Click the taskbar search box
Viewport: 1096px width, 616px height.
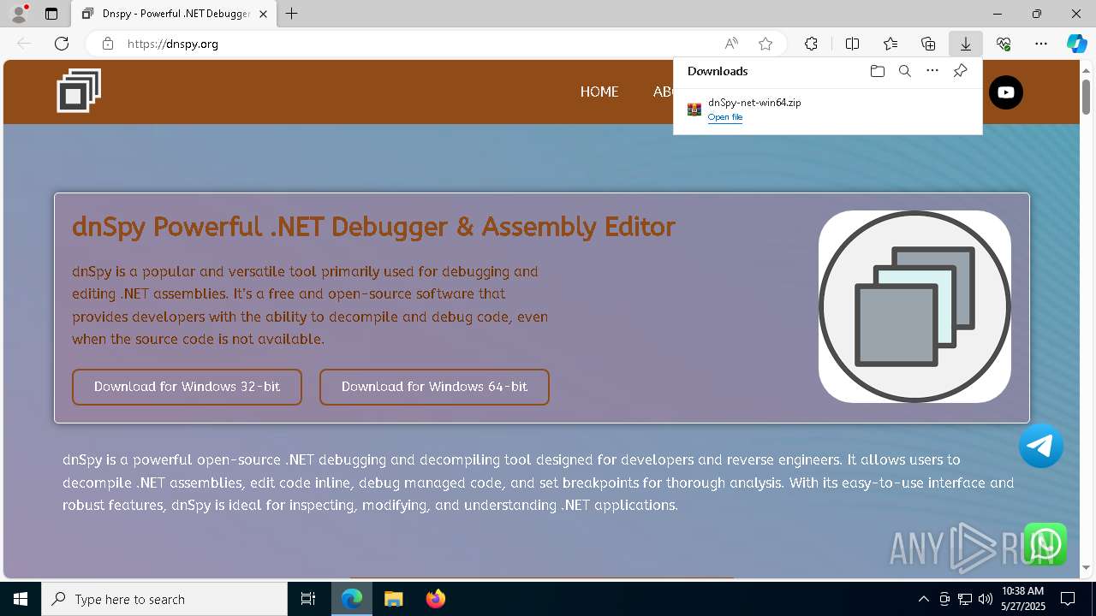(164, 599)
